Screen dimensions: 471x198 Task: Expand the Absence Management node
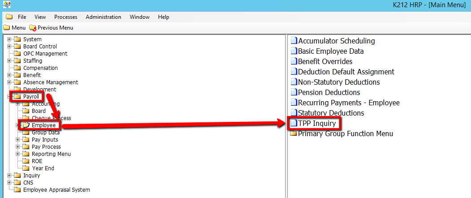(9, 82)
